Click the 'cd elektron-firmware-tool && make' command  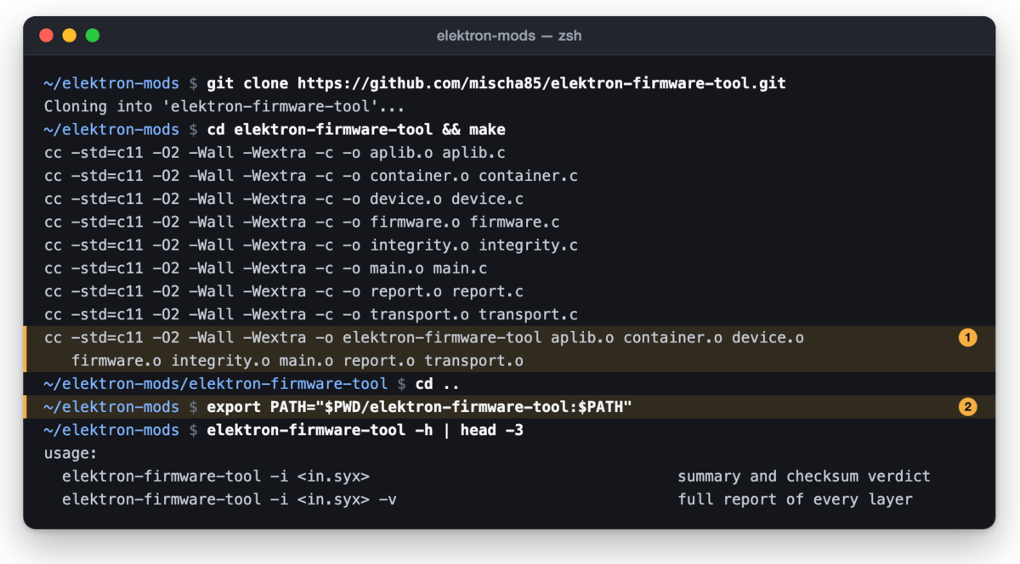pos(355,130)
